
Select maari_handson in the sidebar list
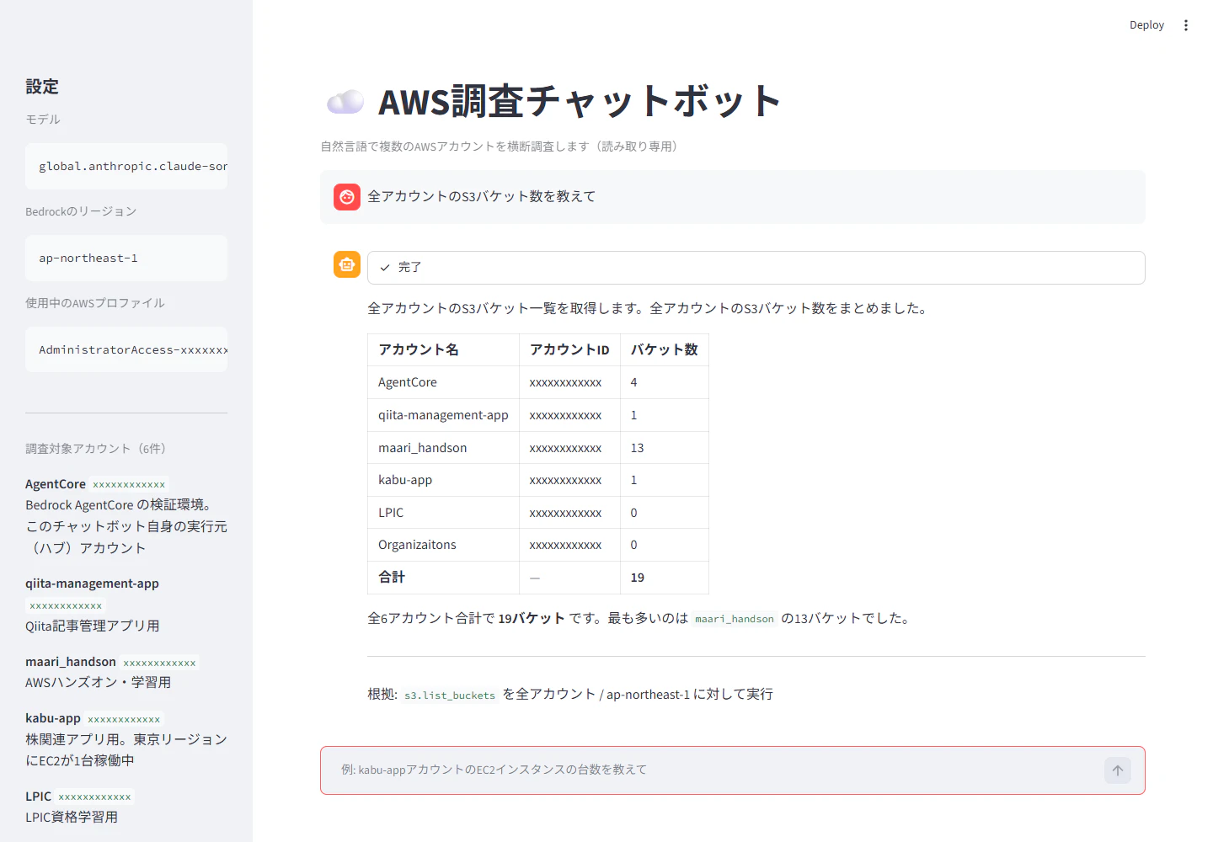pyautogui.click(x=71, y=662)
